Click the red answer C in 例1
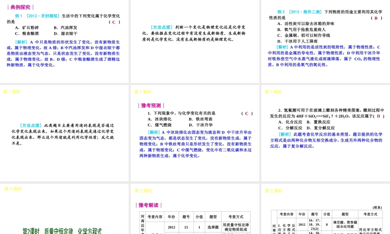The width and height of the screenshot is (390, 234). (114, 22)
